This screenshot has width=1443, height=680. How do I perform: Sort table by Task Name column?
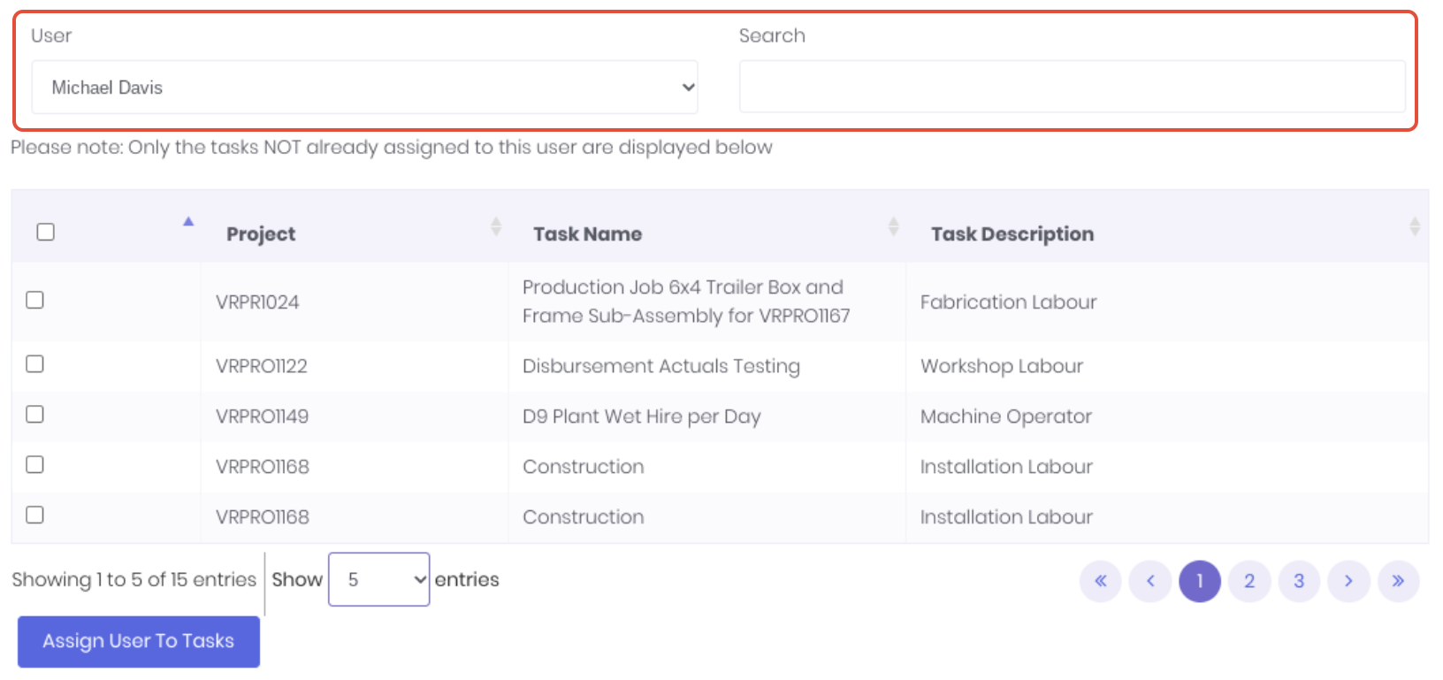pyautogui.click(x=587, y=234)
